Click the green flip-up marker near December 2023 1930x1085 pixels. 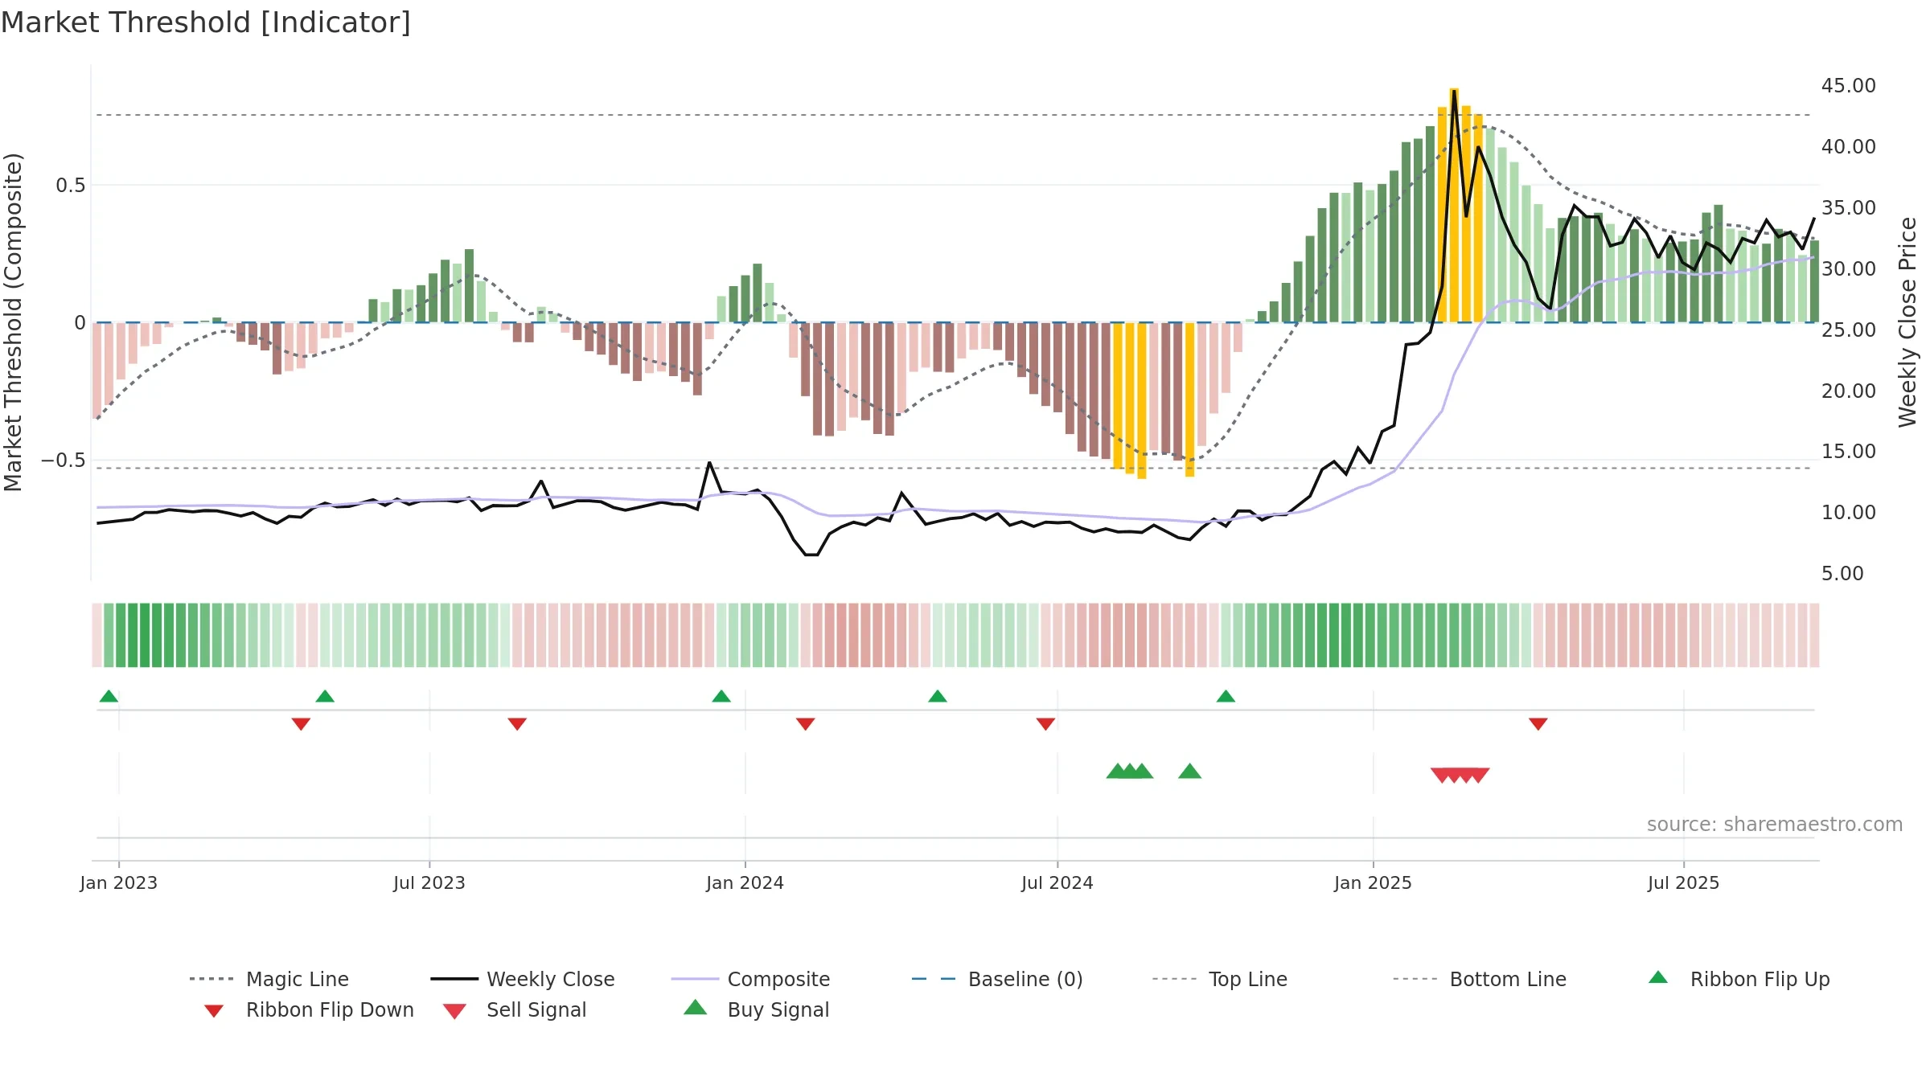coord(721,696)
